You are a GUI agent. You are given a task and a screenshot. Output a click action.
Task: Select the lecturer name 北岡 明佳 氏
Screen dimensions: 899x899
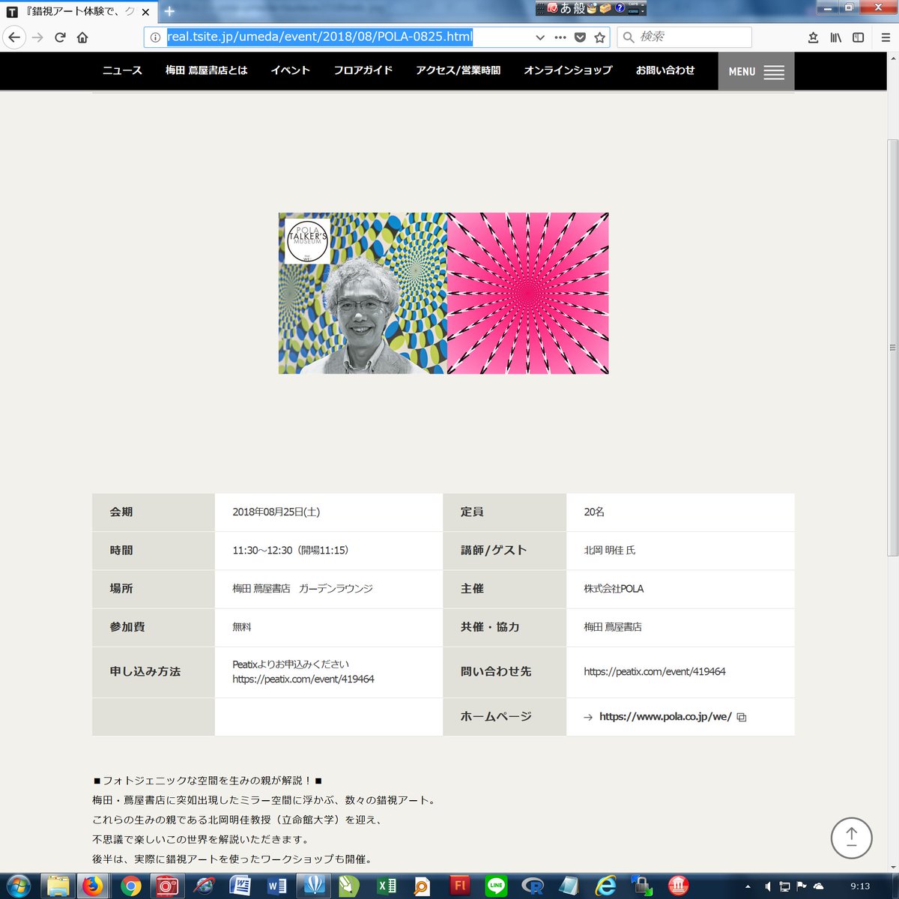coord(610,551)
